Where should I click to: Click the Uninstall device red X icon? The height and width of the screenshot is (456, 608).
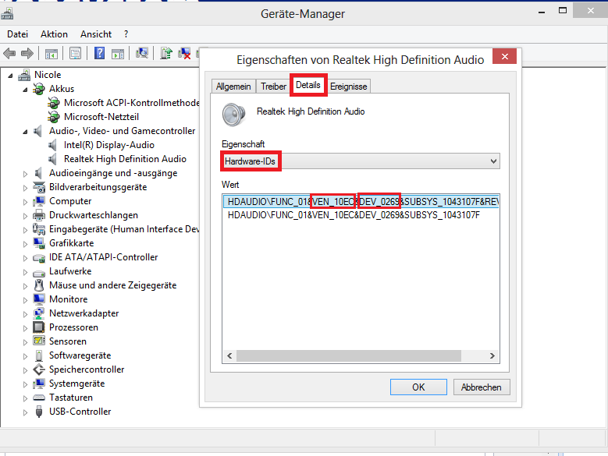(184, 54)
